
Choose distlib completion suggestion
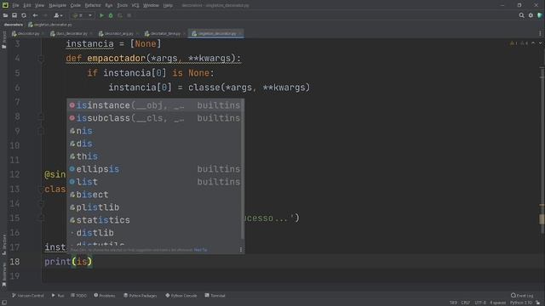click(x=155, y=233)
